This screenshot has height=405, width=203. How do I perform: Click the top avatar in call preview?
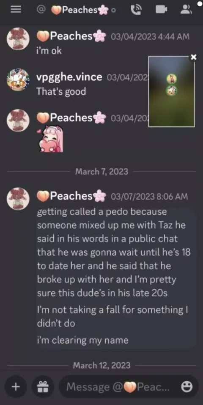point(171,79)
